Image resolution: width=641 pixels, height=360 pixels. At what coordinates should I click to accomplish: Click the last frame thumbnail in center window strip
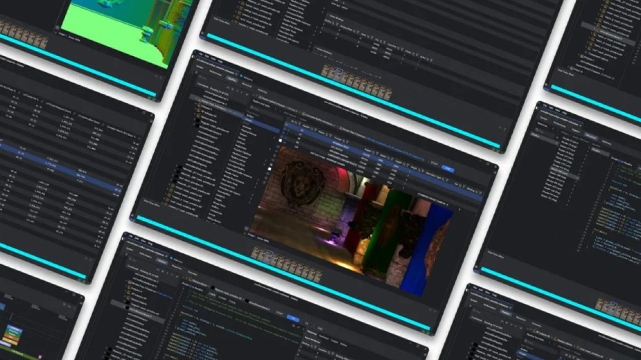317,276
